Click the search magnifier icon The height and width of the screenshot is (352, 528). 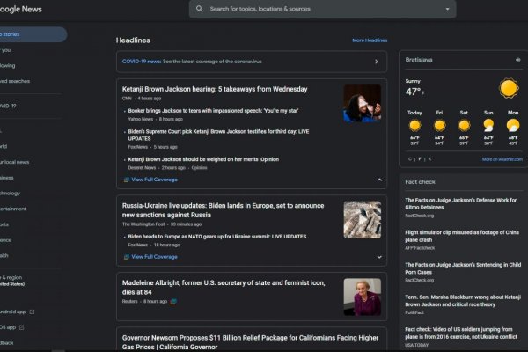(200, 9)
